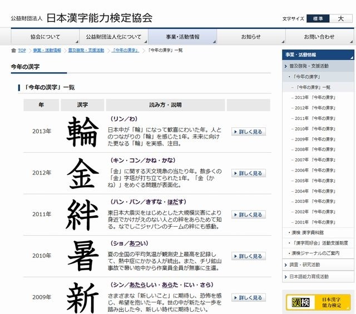Click the 金 kanji image for 2012
The width and height of the screenshot is (356, 314).
[x=83, y=173]
